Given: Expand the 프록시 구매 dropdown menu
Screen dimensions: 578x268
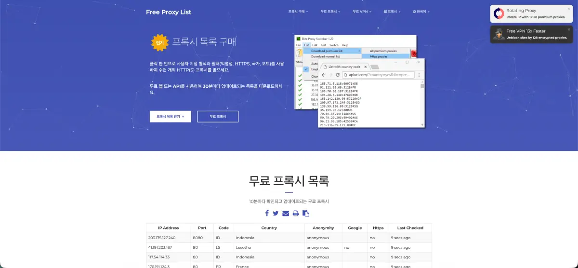Looking at the screenshot, I should (298, 12).
